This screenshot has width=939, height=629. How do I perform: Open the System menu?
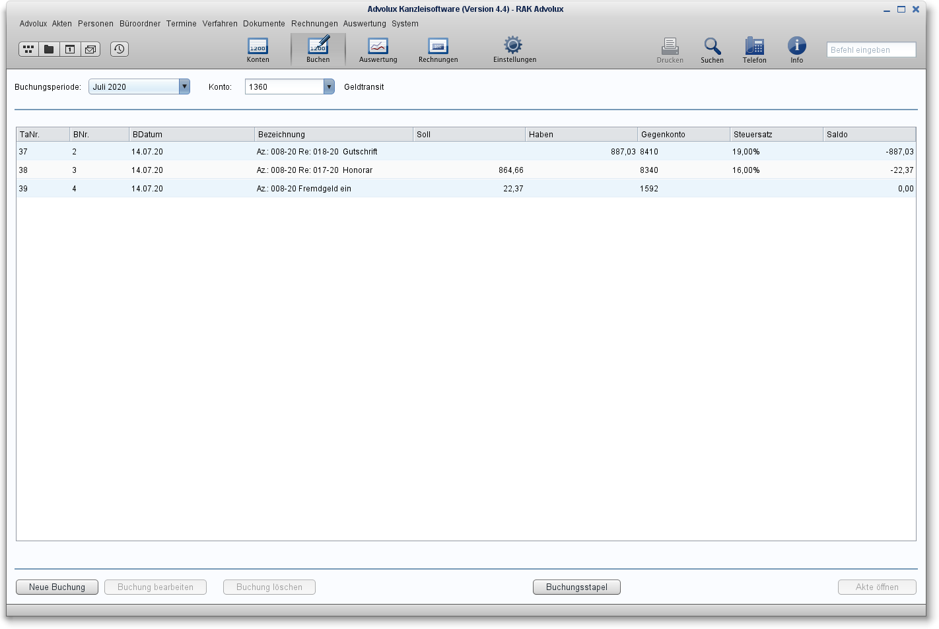(x=405, y=24)
